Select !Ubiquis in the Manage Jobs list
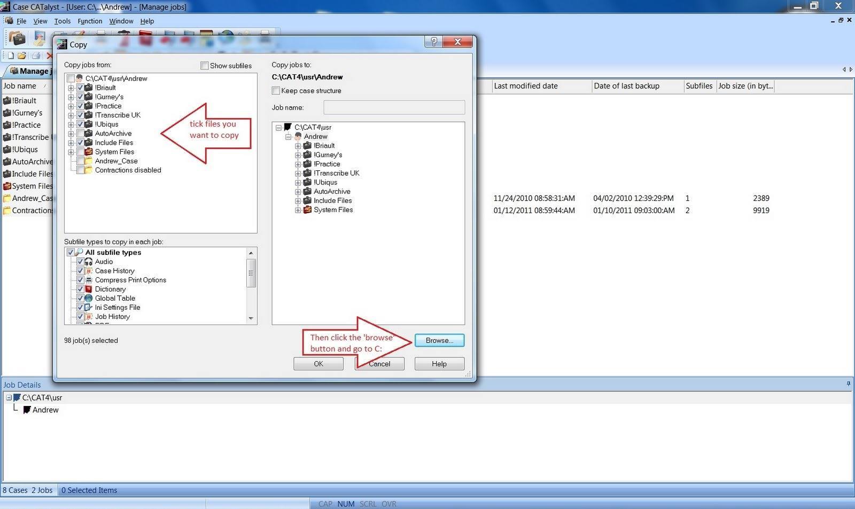Screen dimensions: 855x509 (26, 150)
